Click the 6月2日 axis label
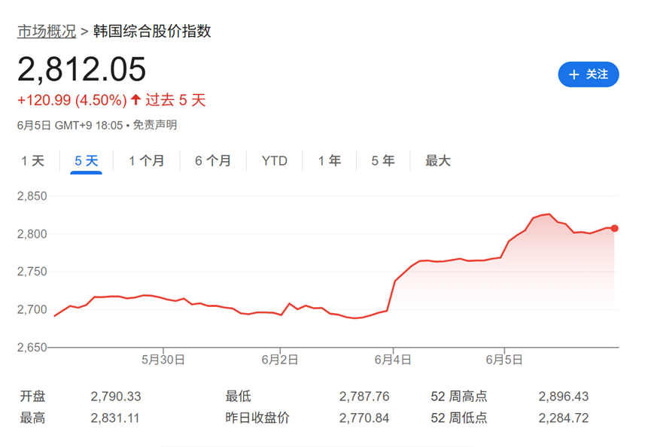The width and height of the screenshot is (651, 447). pyautogui.click(x=280, y=360)
